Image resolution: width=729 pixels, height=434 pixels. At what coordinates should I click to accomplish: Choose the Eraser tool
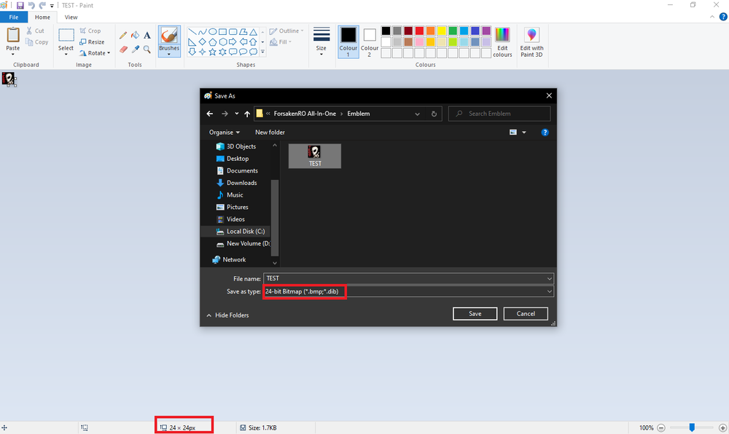coord(123,50)
